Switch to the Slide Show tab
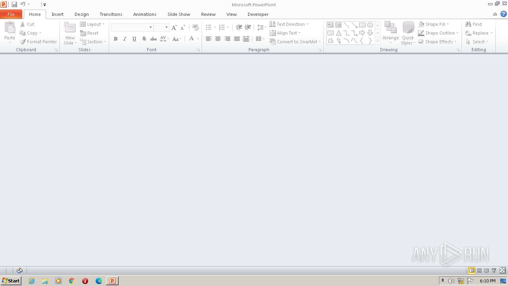 tap(179, 14)
